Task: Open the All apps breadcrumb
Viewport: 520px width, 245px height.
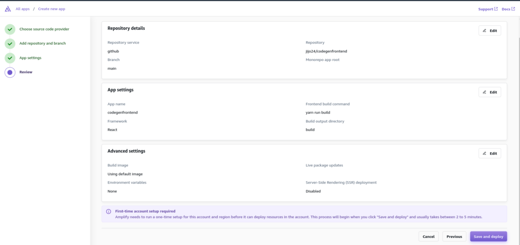Action: point(22,9)
